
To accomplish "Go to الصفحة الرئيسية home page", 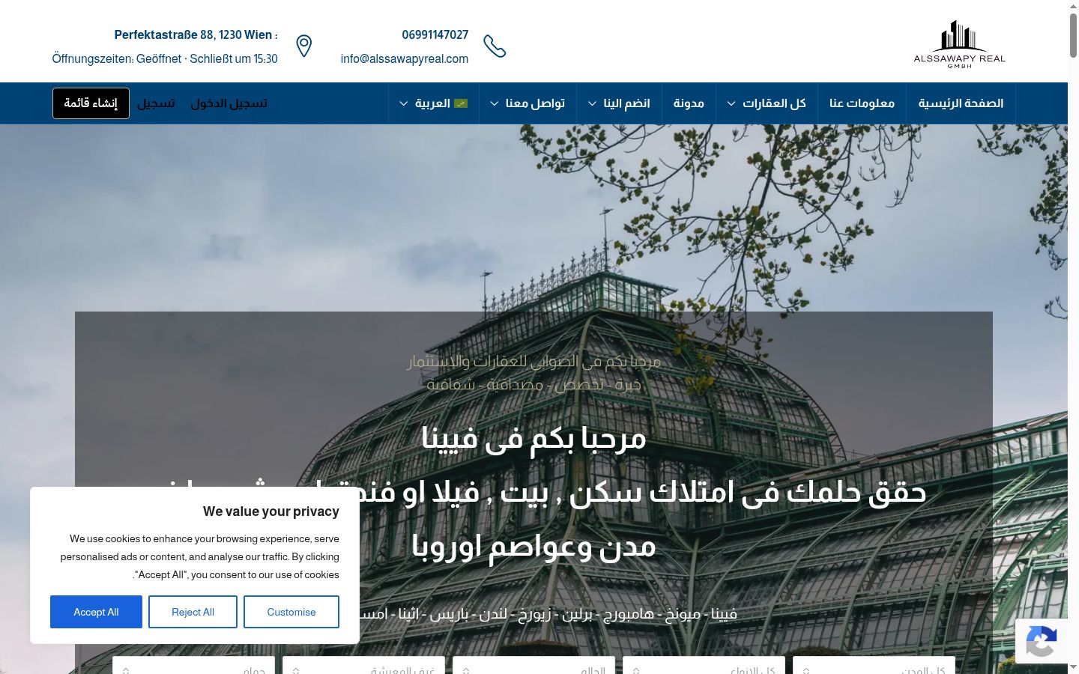I will pyautogui.click(x=961, y=103).
